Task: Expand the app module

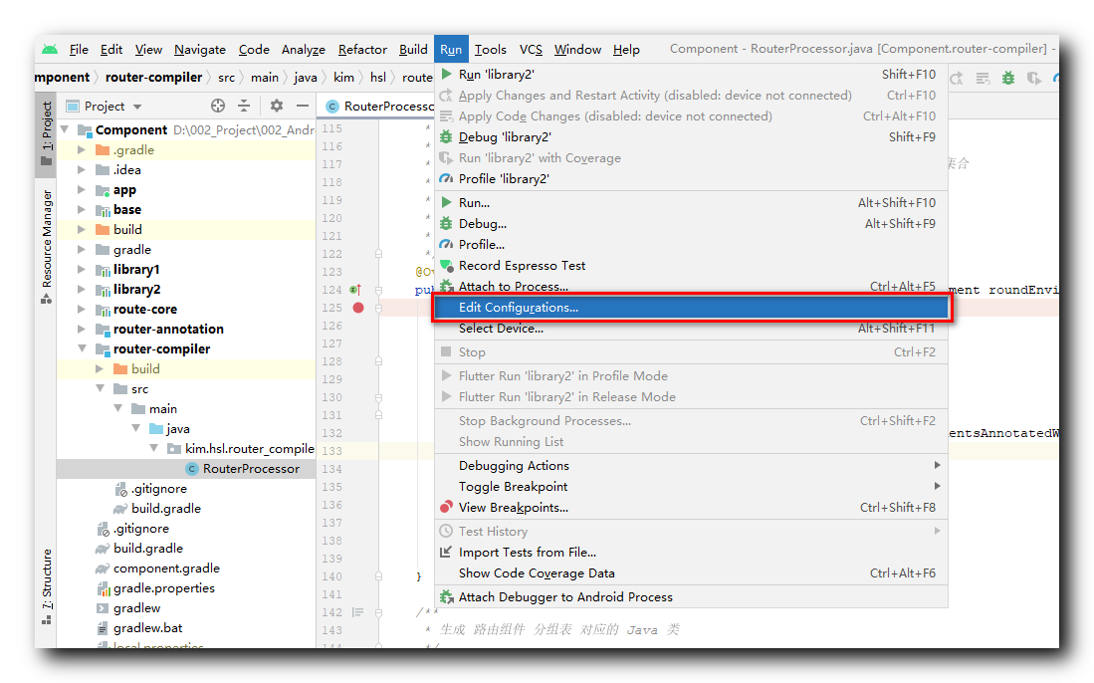Action: (82, 190)
